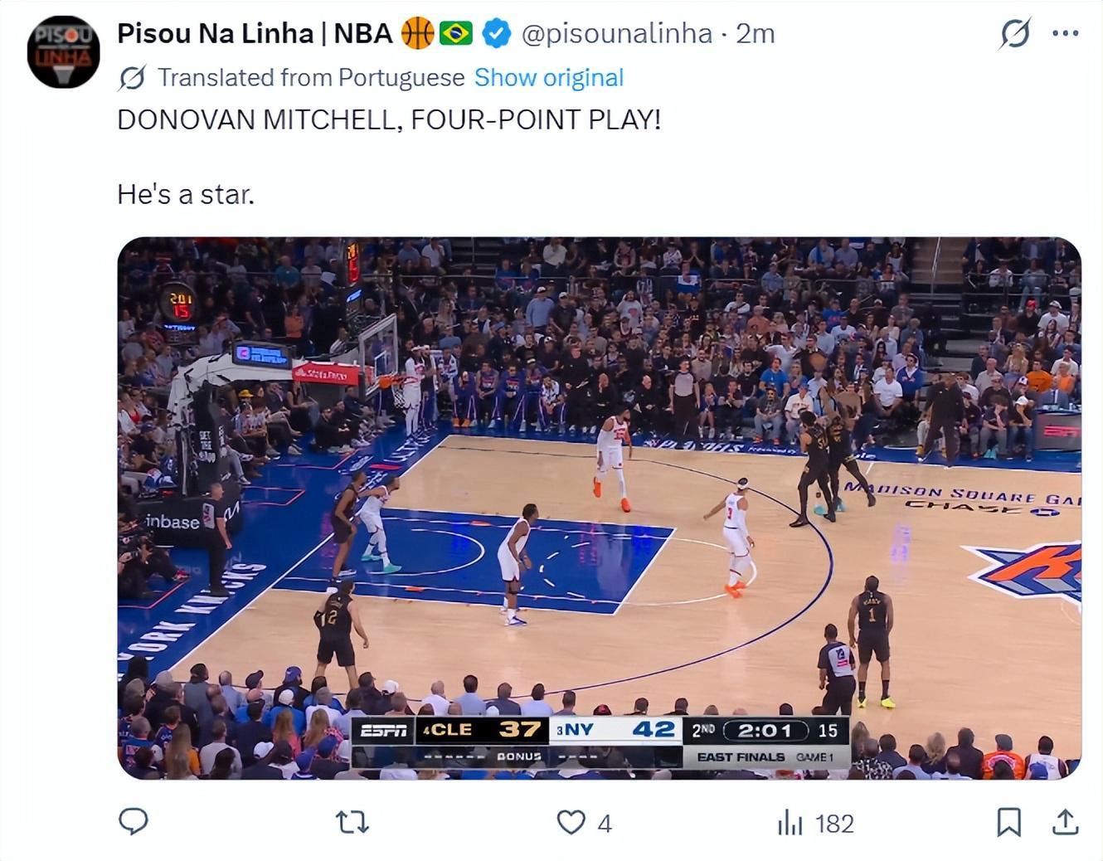The width and height of the screenshot is (1103, 861).
Task: Click the Pisou Na Linha profile avatar
Action: pos(64,51)
